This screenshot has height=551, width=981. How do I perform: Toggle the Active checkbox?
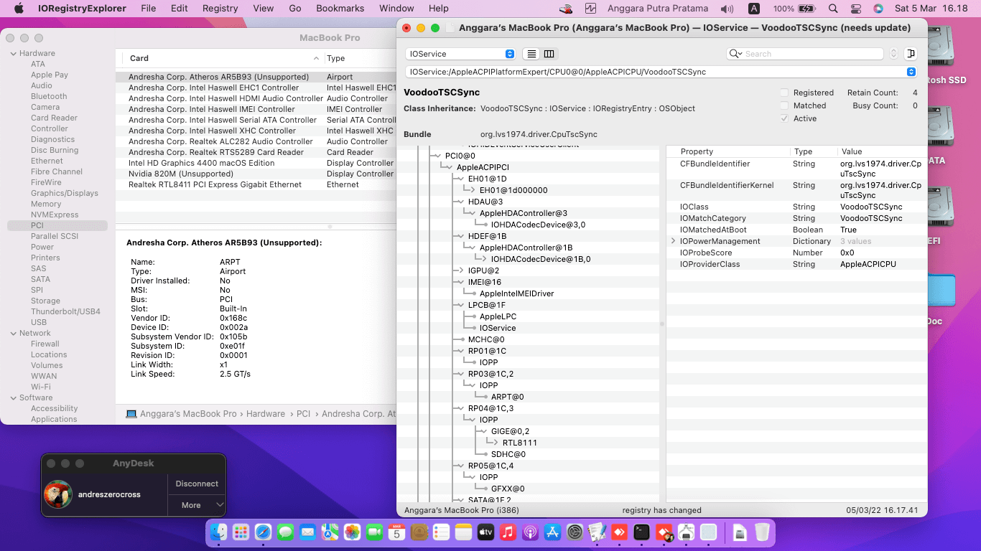tap(784, 118)
